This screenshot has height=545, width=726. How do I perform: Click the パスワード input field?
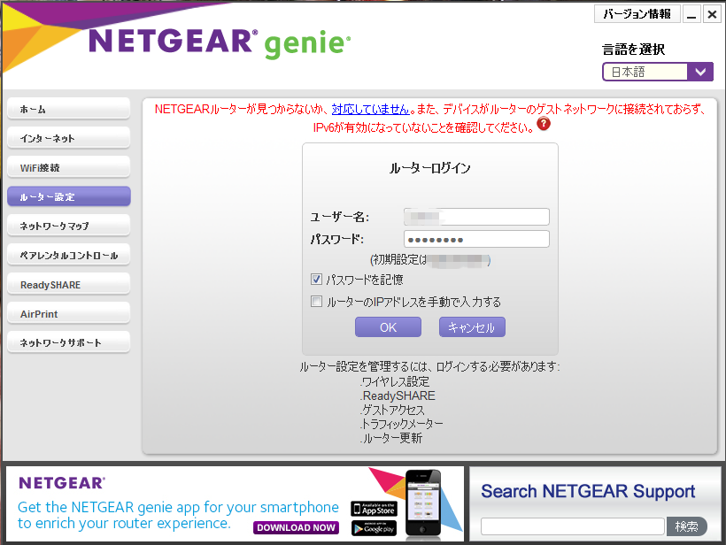pyautogui.click(x=476, y=239)
